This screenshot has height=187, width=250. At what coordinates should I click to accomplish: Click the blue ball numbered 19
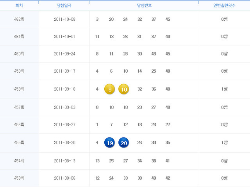[x=109, y=142]
